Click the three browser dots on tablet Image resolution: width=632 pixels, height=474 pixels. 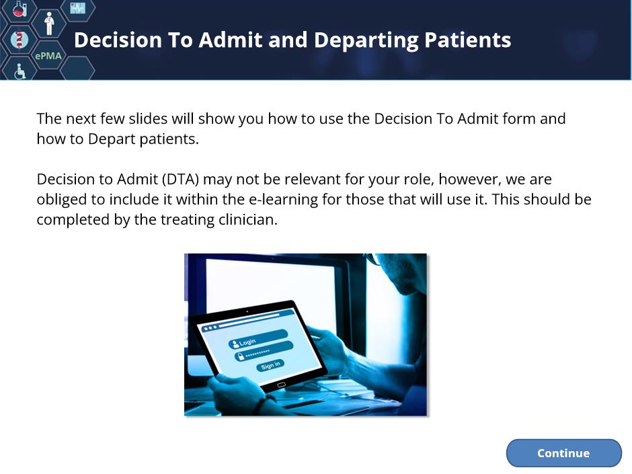point(210,327)
